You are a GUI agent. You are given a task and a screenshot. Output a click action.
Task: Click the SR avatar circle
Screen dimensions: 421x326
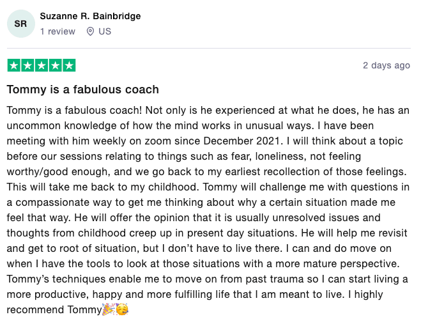[x=21, y=24]
